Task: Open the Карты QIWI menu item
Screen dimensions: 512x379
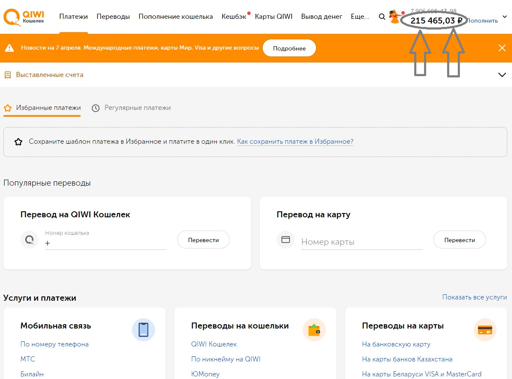Action: point(274,16)
